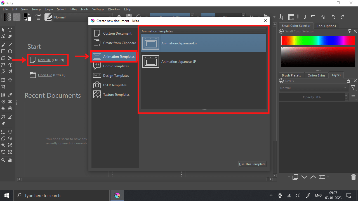Open the toolbar blending mode Normal dropdown
Viewport: 358px width, 201px height.
[x=83, y=17]
